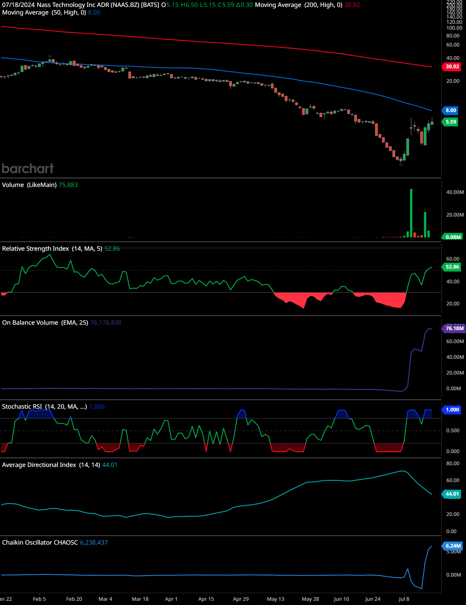Click the 'Feb 5' date axis label
466x605 pixels.
[39, 599]
